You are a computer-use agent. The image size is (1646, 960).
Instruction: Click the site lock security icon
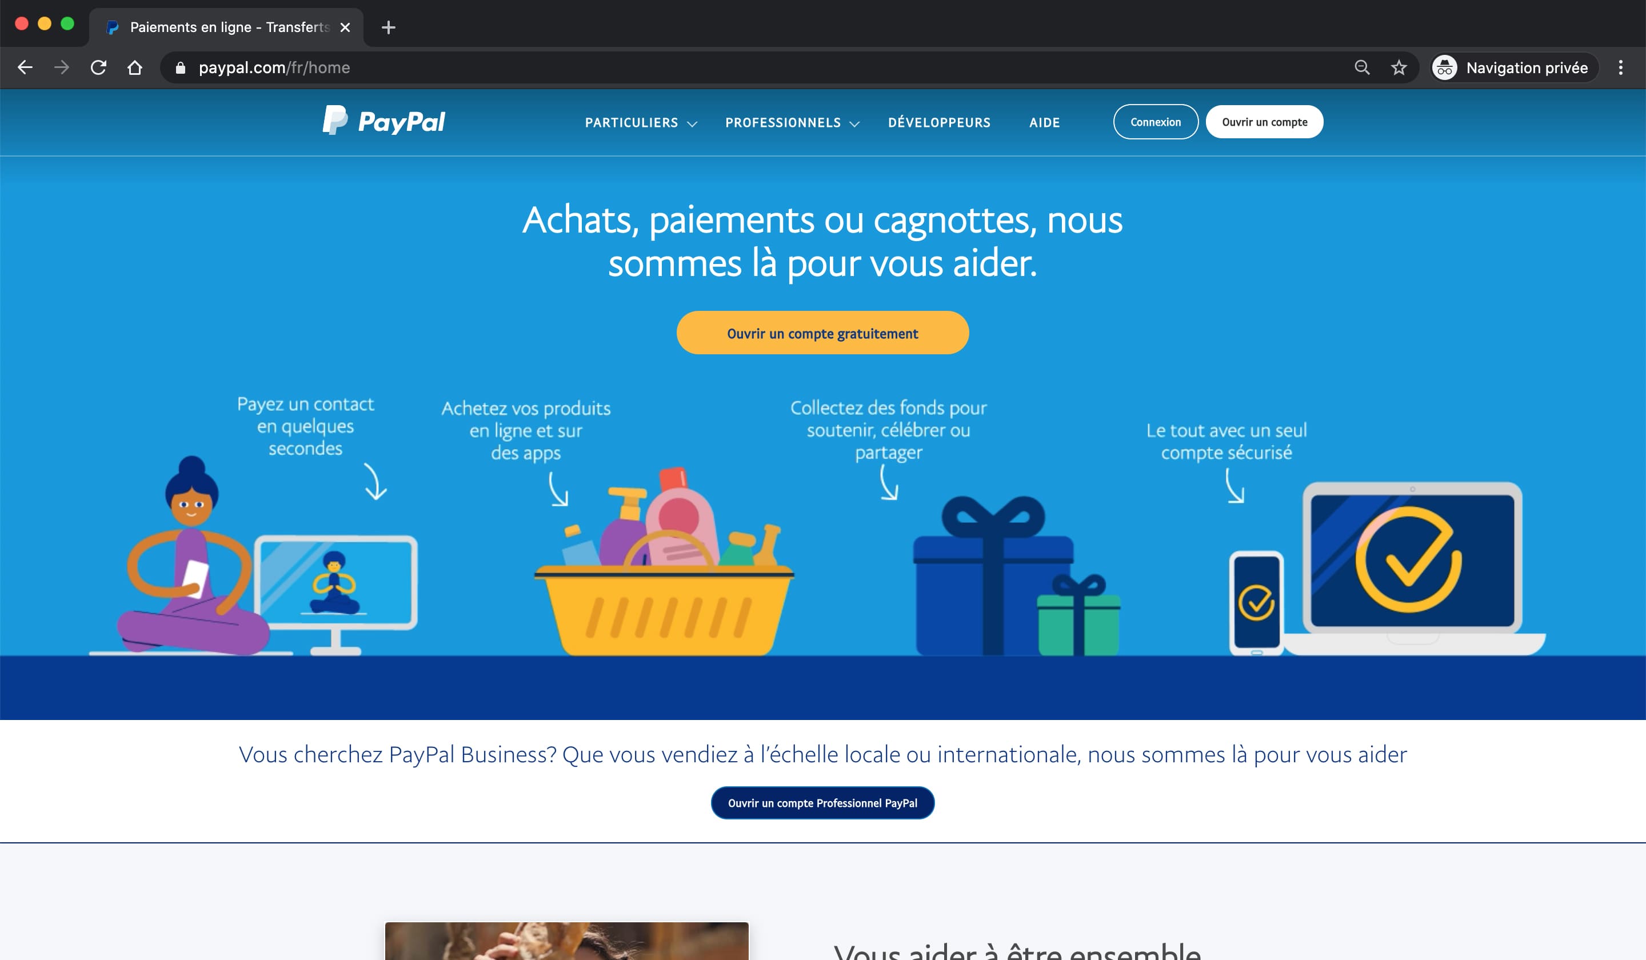coord(180,67)
